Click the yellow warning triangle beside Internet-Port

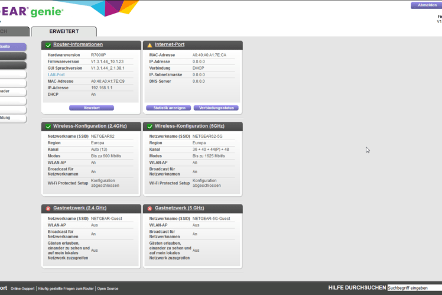(x=149, y=45)
